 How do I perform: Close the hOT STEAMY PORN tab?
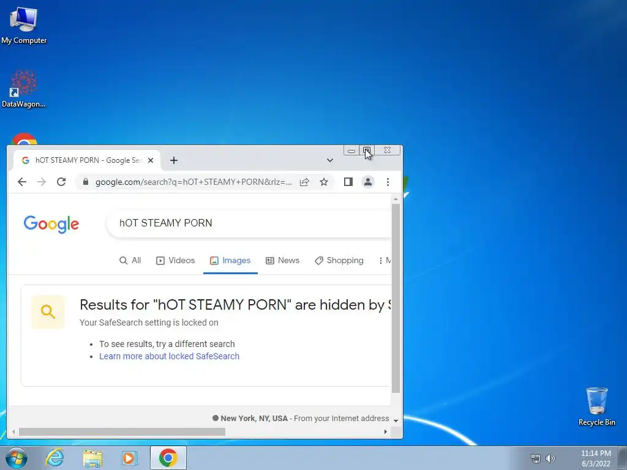tap(151, 160)
